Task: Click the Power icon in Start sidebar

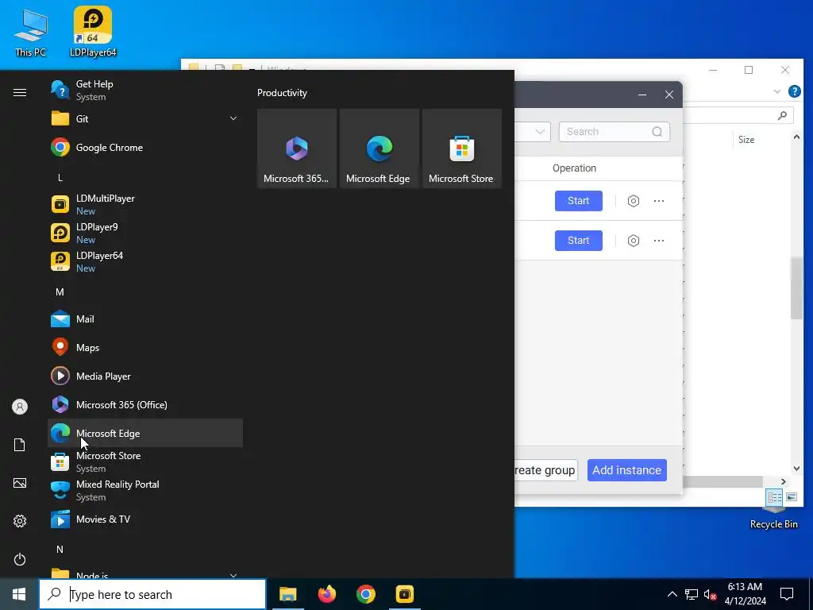Action: point(20,560)
